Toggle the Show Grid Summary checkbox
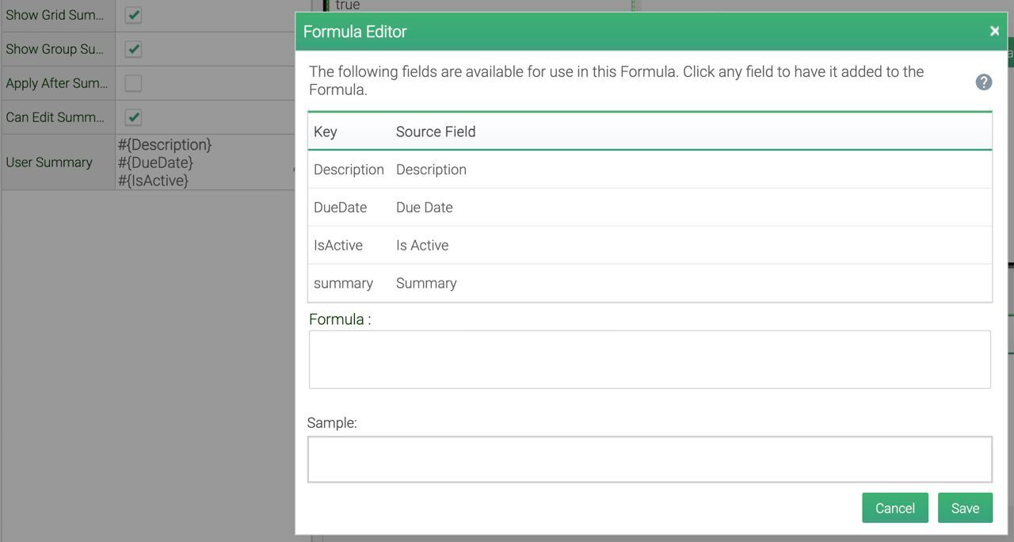The height and width of the screenshot is (542, 1014). pyautogui.click(x=134, y=15)
